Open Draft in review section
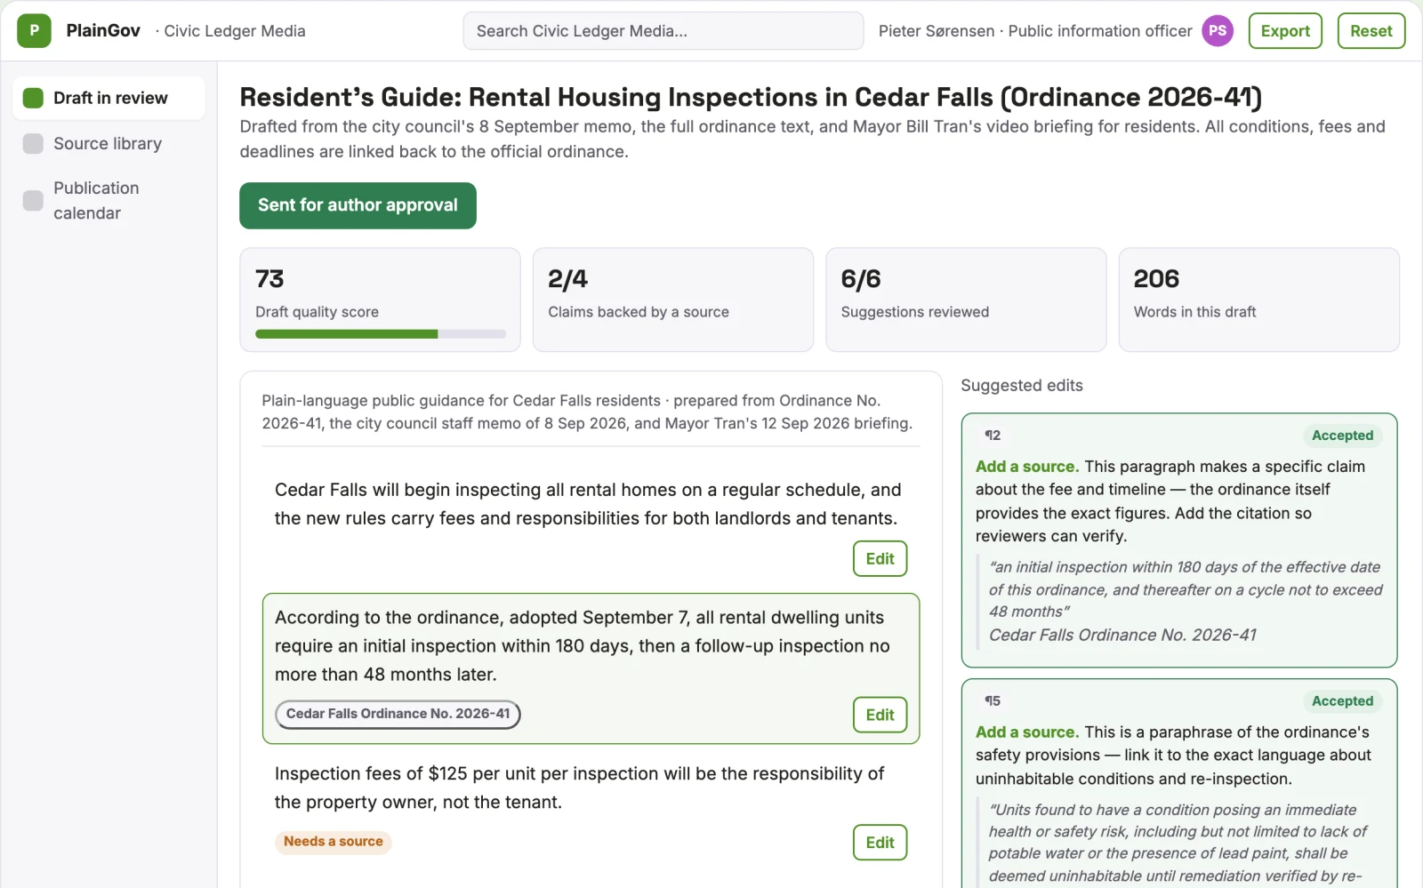Screen dimensions: 1423x888 tap(109, 98)
